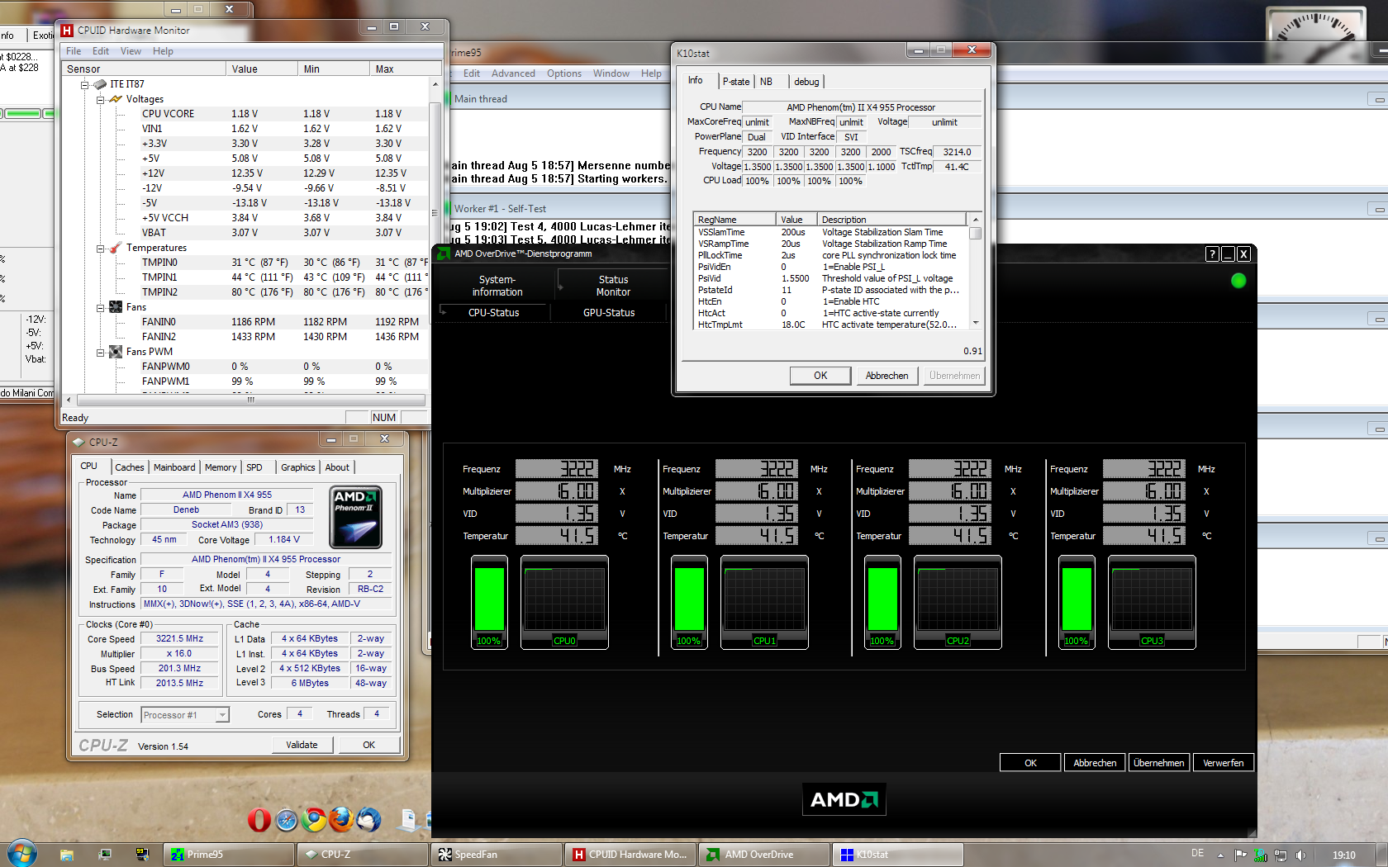Open the Processor #1 selection dropdown in CPU-Z
This screenshot has width=1388, height=867.
click(x=222, y=715)
